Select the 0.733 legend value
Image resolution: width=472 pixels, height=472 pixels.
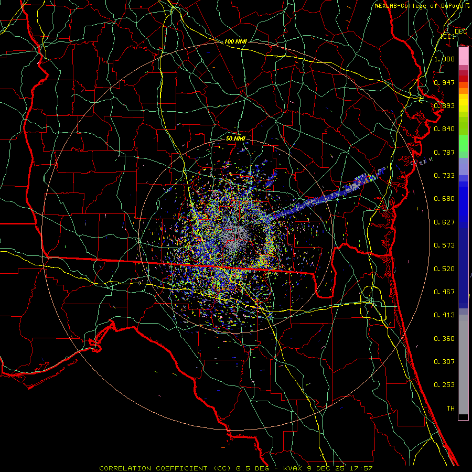tap(444, 176)
